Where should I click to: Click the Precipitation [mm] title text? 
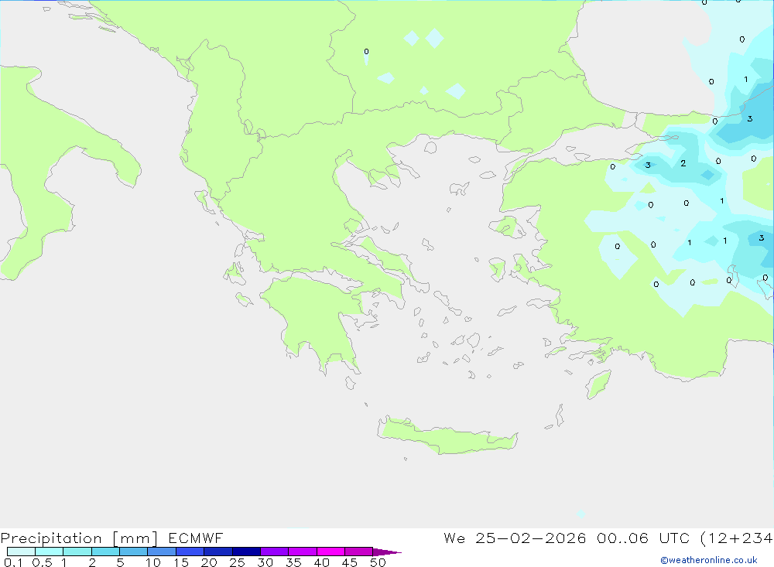point(79,538)
